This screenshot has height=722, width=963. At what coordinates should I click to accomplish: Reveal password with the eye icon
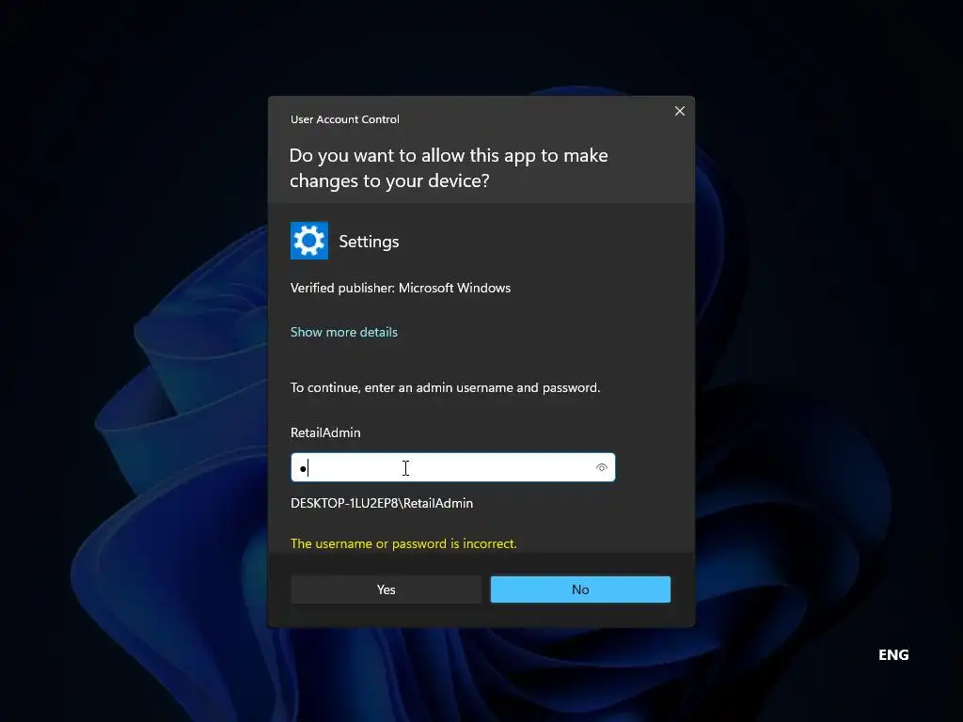601,468
